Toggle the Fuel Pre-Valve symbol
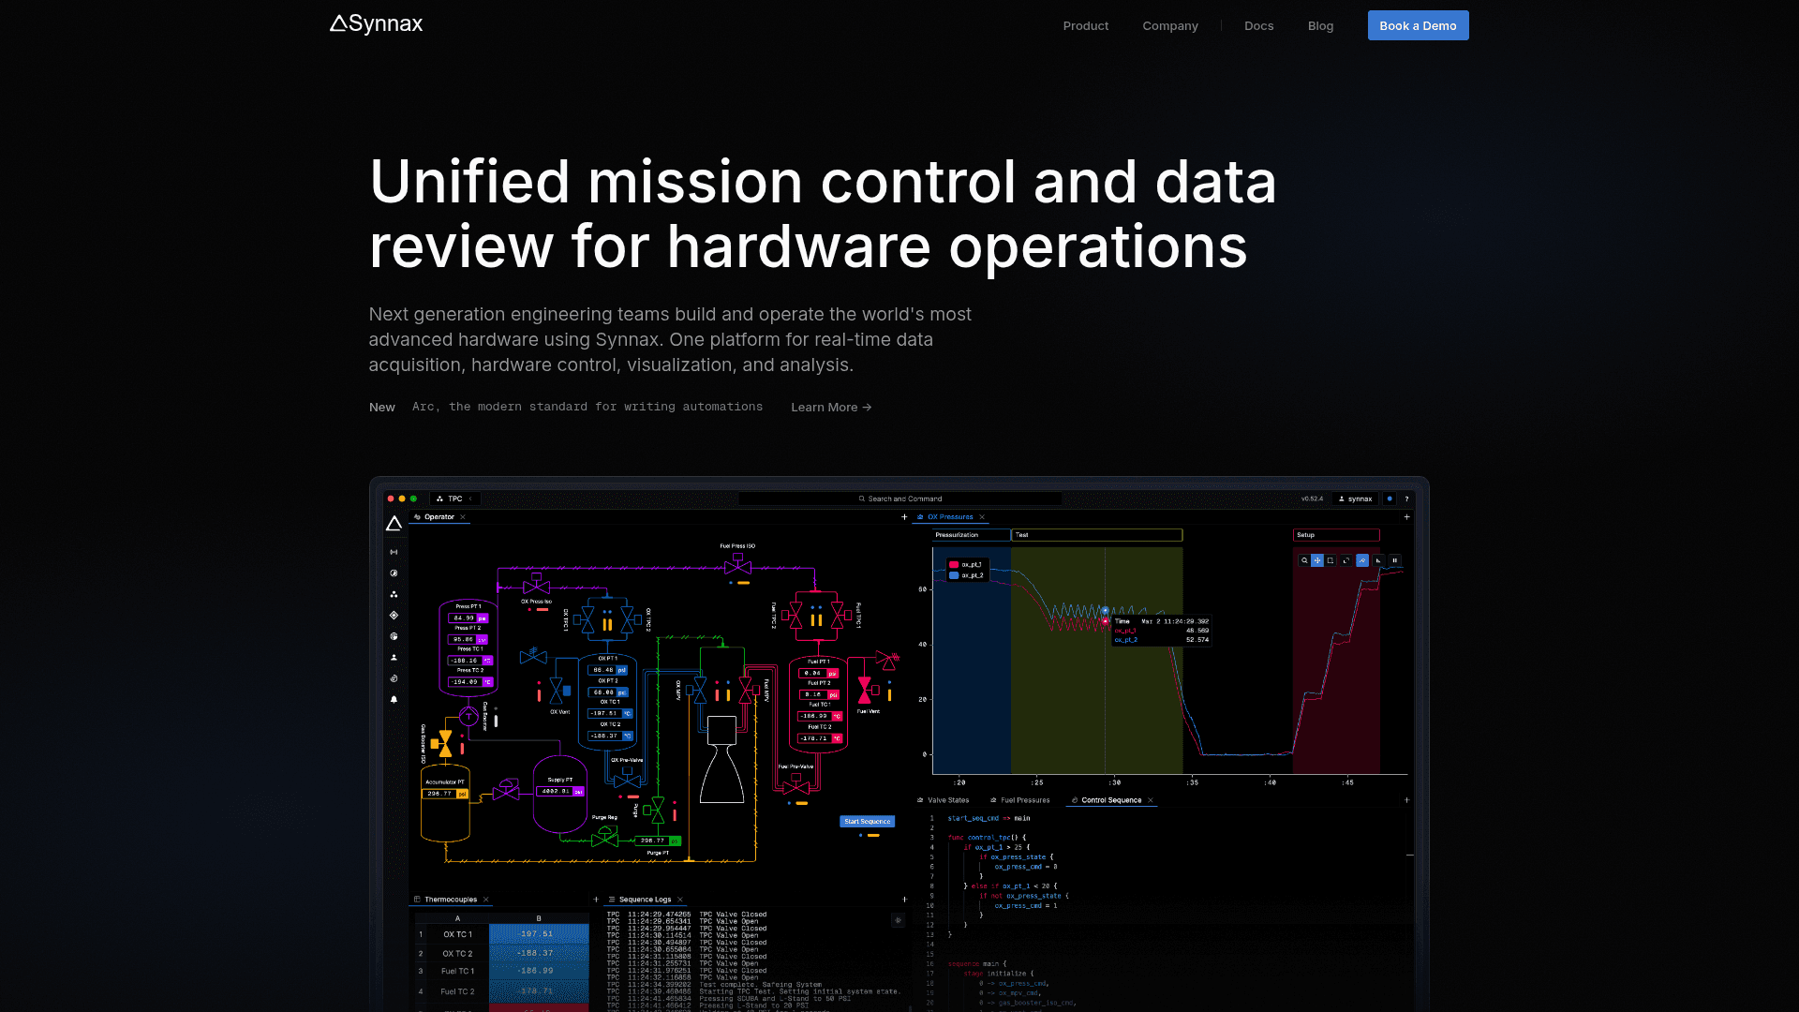 point(795,784)
